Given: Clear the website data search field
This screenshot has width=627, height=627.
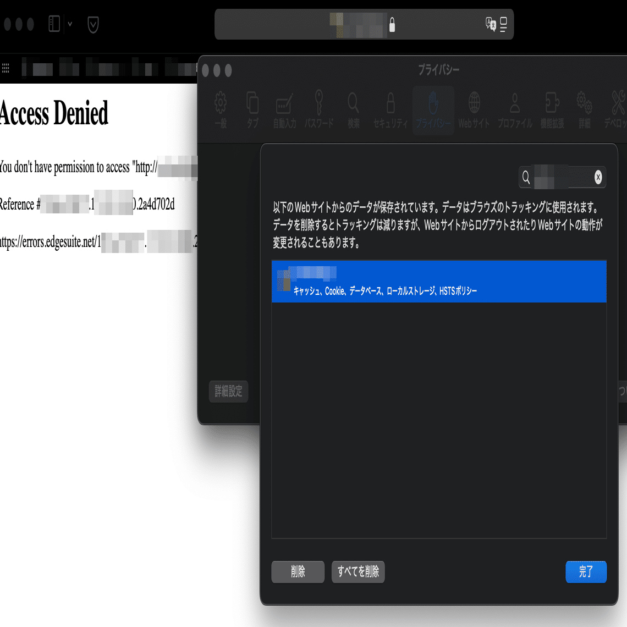Looking at the screenshot, I should point(598,177).
